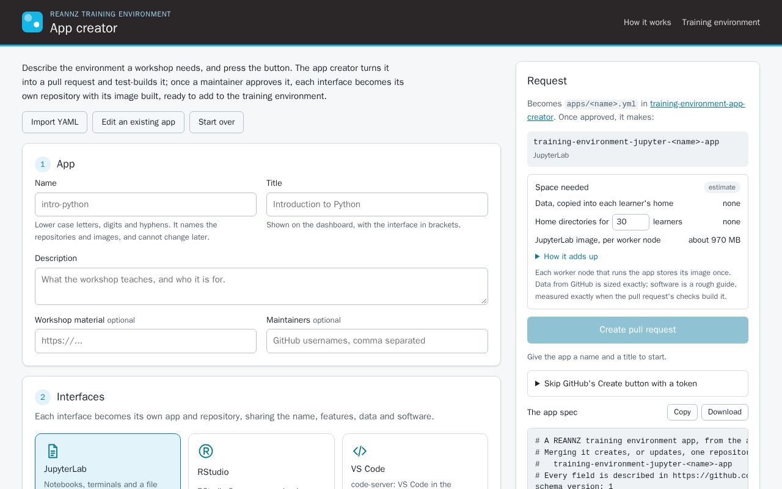Image resolution: width=782 pixels, height=489 pixels.
Task: Click the Start over button
Action: coord(216,122)
